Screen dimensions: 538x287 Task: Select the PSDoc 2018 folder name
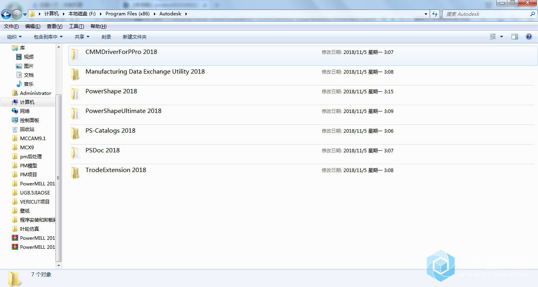[102, 150]
